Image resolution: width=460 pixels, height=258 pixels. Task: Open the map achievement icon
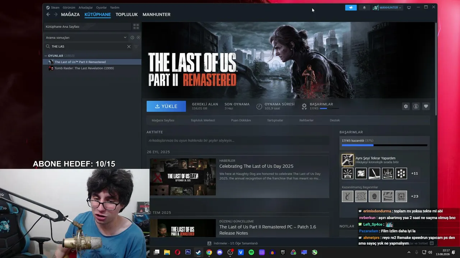pos(361,173)
